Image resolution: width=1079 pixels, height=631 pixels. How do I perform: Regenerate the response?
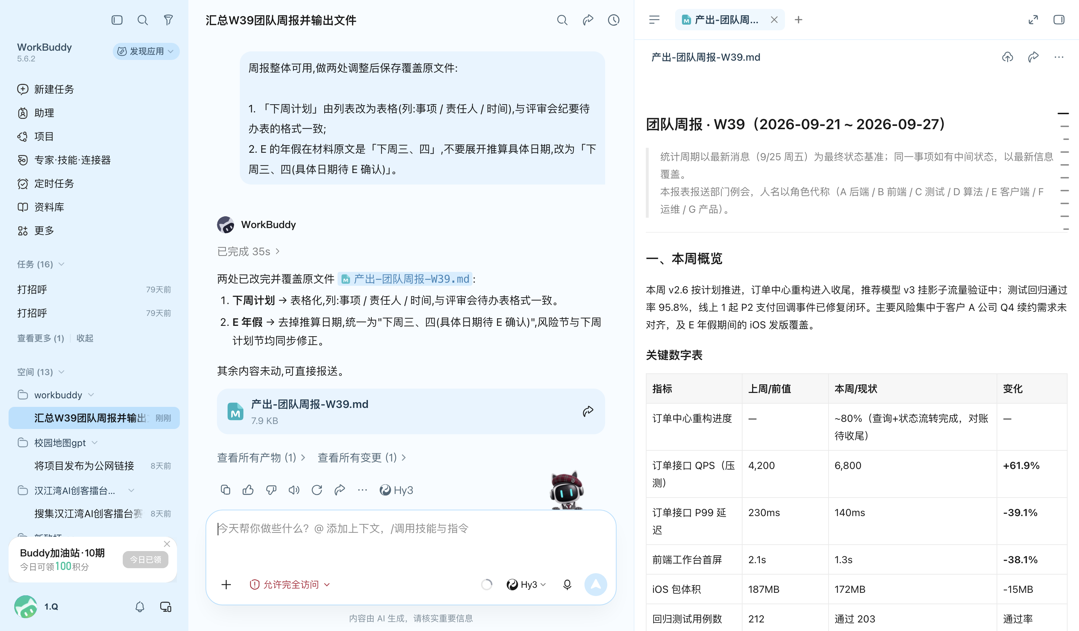pyautogui.click(x=317, y=490)
